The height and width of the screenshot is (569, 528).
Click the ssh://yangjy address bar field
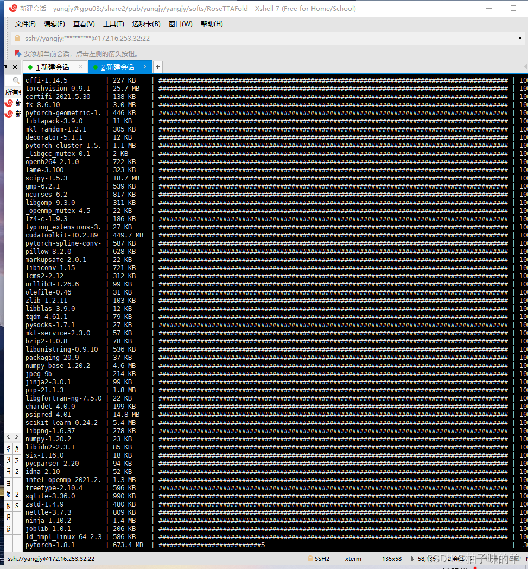pyautogui.click(x=268, y=39)
